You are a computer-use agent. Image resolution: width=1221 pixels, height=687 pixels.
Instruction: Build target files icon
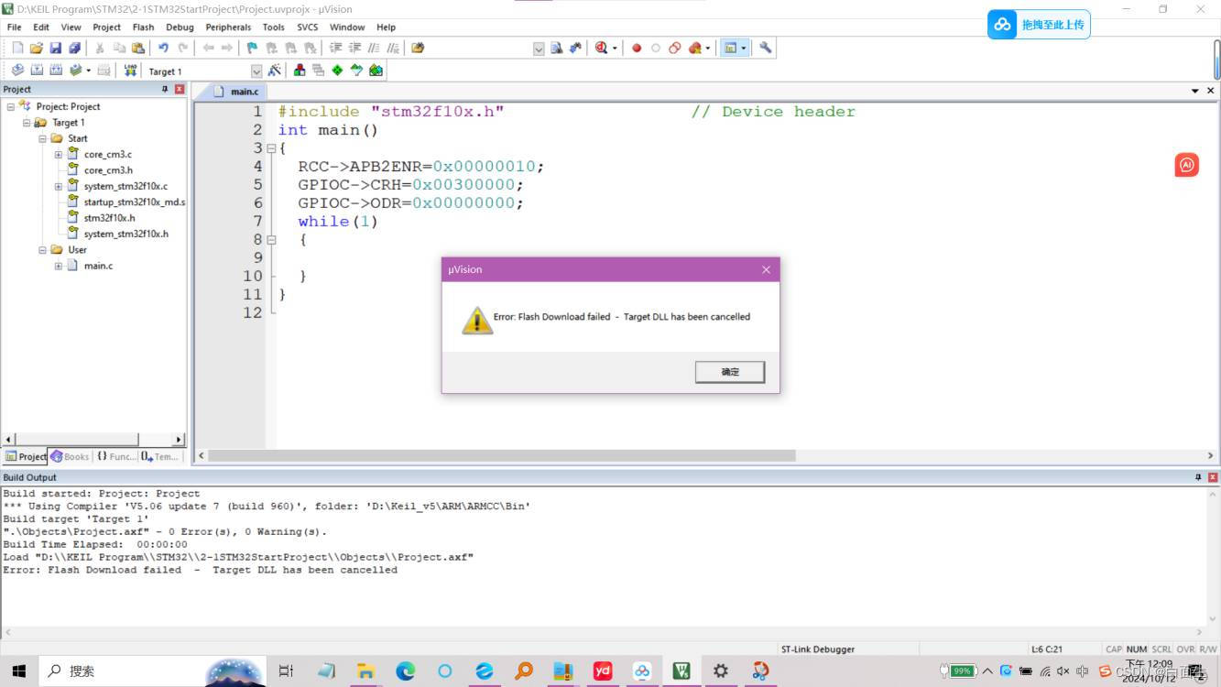tap(37, 71)
